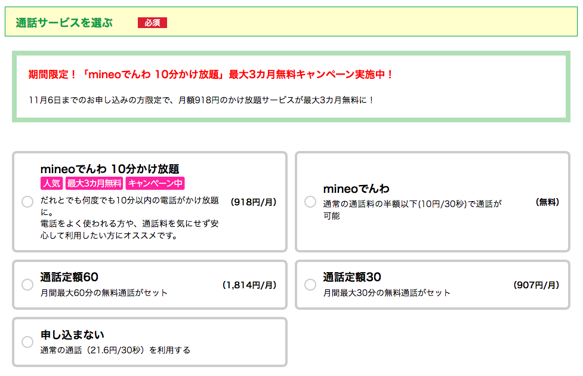The width and height of the screenshot is (583, 376).
Task: Click the red 必須 required label
Action: 152,23
